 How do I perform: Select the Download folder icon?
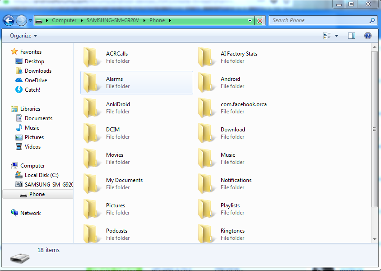[206, 133]
